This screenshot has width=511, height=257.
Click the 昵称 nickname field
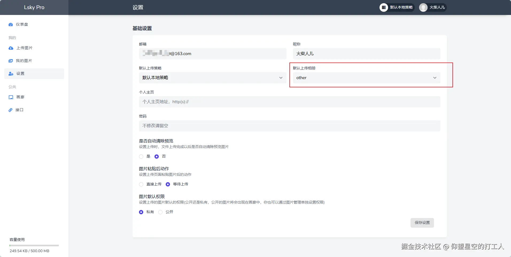pos(367,54)
